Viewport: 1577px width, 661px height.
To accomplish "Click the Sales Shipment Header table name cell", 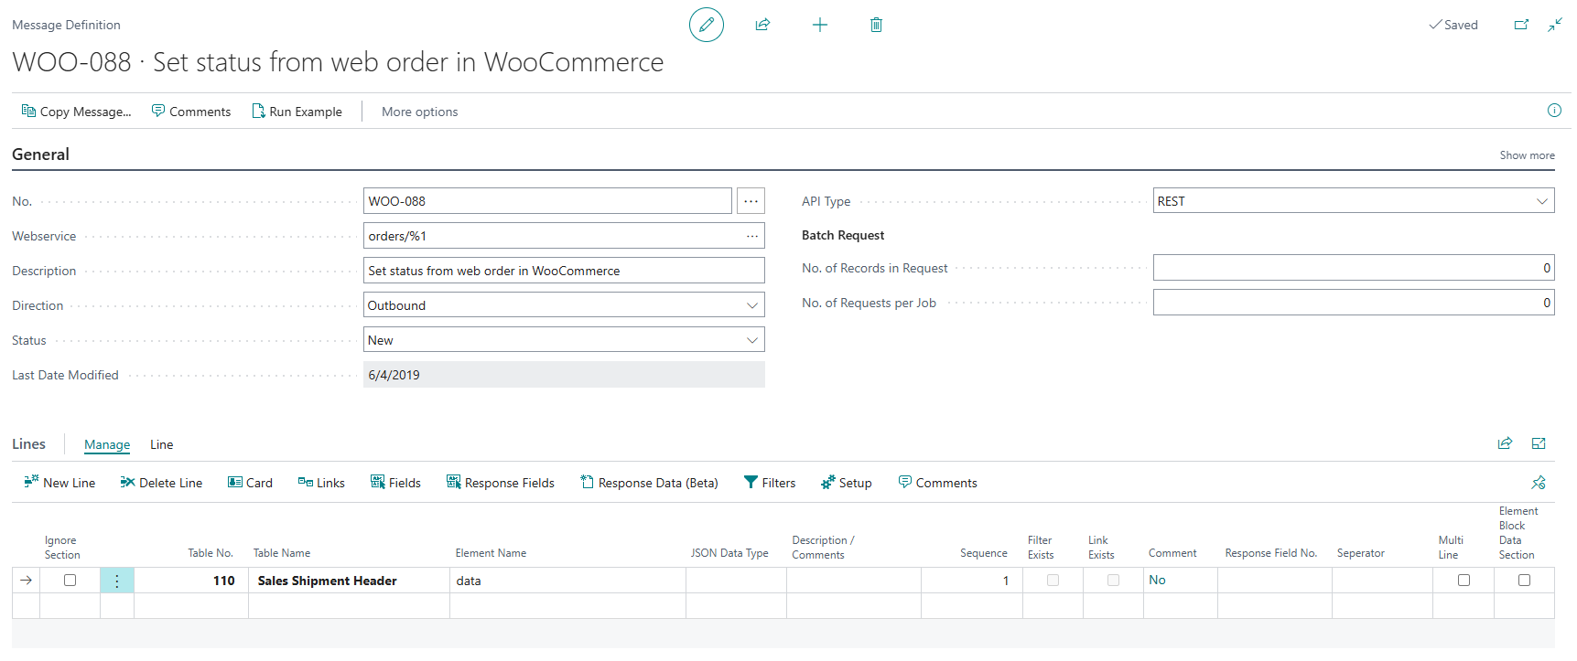I will pyautogui.click(x=349, y=581).
